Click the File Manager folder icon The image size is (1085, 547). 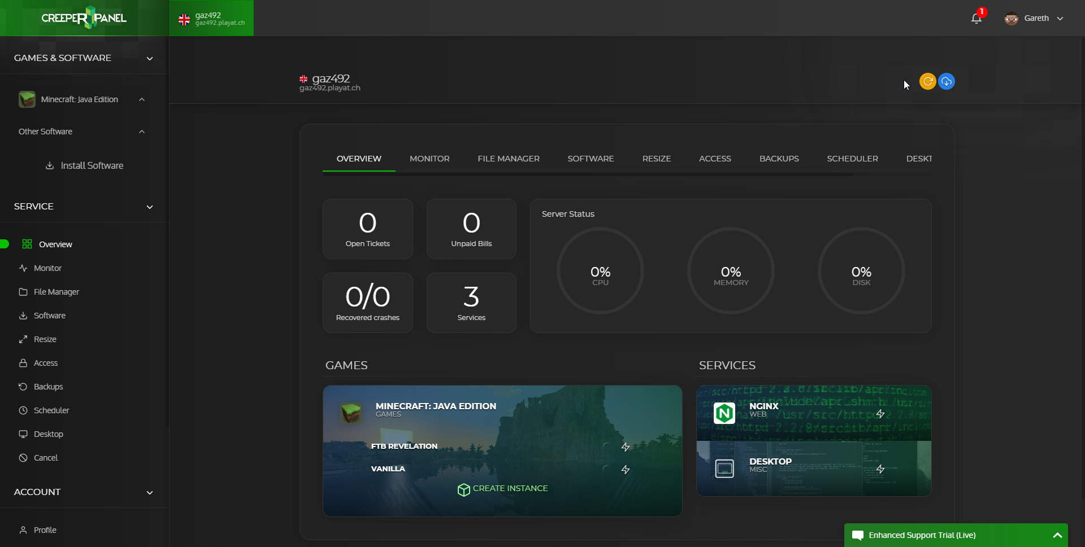click(x=23, y=292)
